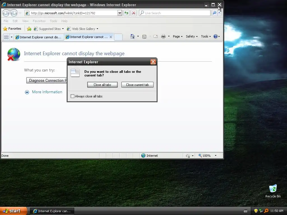
Task: Click the blue Help question icon
Action: point(216,36)
